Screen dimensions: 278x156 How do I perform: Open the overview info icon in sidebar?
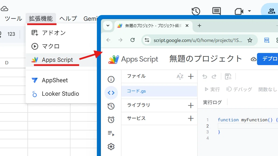[x=111, y=79]
